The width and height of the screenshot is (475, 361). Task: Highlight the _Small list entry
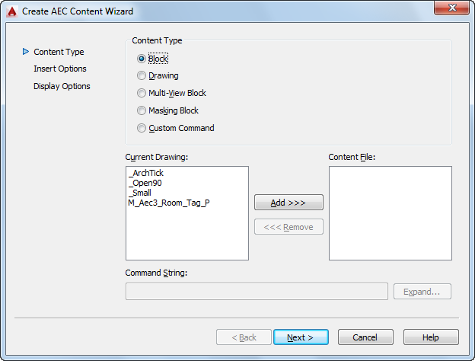[141, 193]
